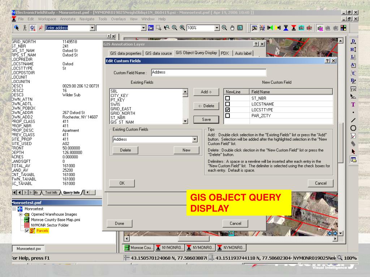Click the red upward camera icon
This screenshot has width=370, height=277.
[293, 28]
